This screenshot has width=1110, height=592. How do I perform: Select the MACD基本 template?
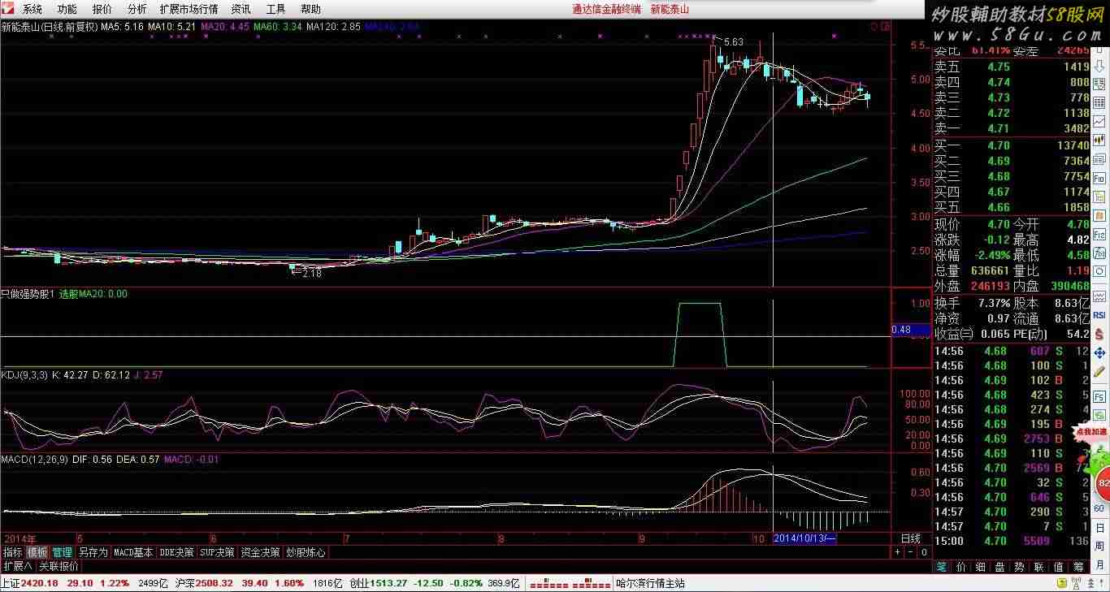click(133, 552)
